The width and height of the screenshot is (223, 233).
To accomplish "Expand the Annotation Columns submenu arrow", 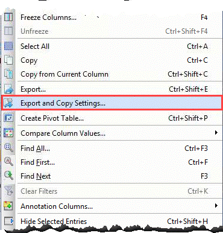I will tap(216, 206).
